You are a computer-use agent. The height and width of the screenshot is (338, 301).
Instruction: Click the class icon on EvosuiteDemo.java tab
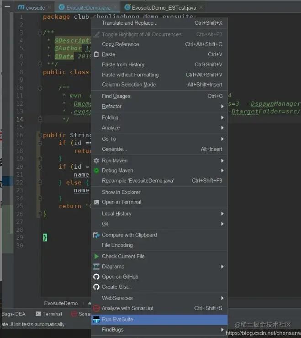62,7
